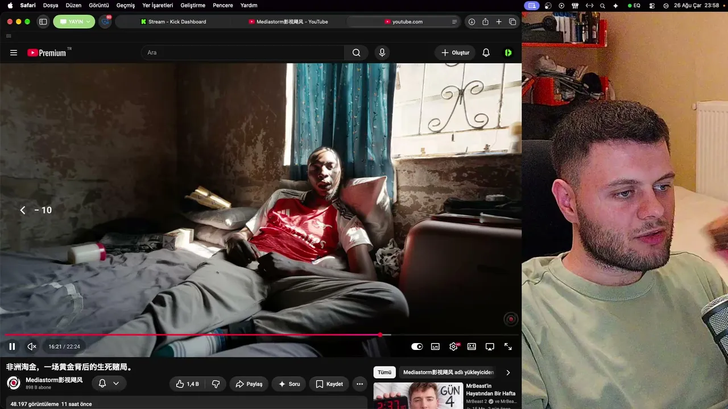Open the screen sharing menu bar icon
This screenshot has height=409, width=728.
point(532,5)
